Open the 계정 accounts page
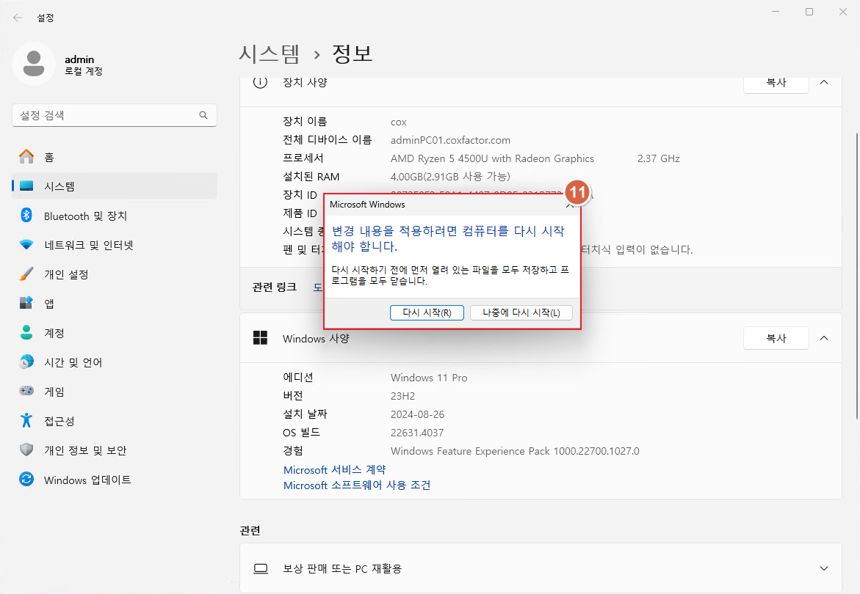Screen dimensions: 860x594 [114, 333]
